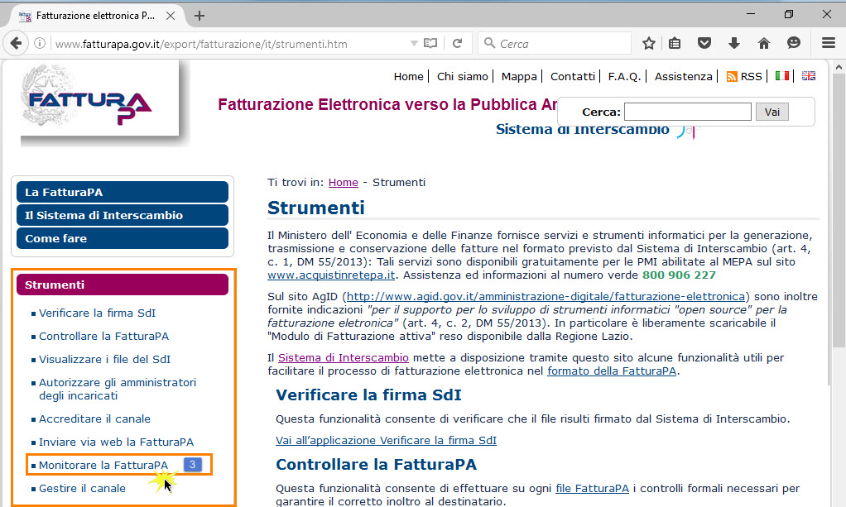Open URL history dropdown arrow

pos(414,43)
